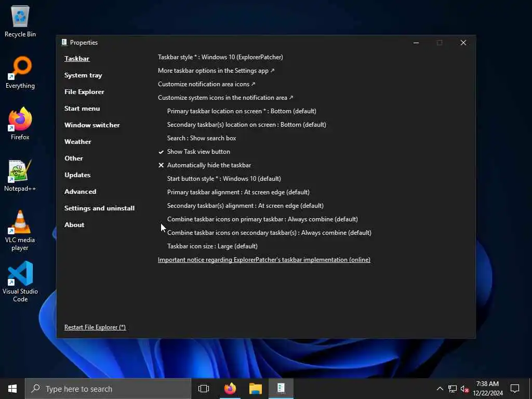
Task: Change Secondary taskbar(s) alignment setting
Action: 245,206
